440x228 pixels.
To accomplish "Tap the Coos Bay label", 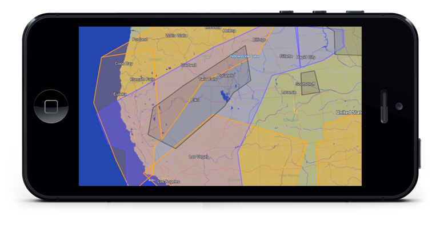I will click(x=124, y=63).
